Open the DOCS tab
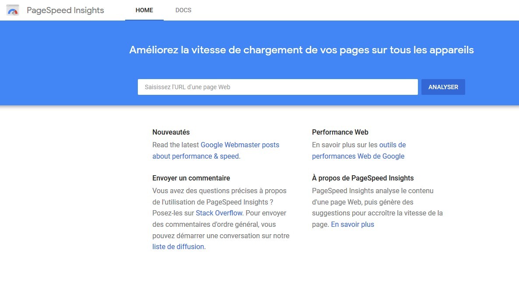The width and height of the screenshot is (519, 281). click(x=183, y=10)
